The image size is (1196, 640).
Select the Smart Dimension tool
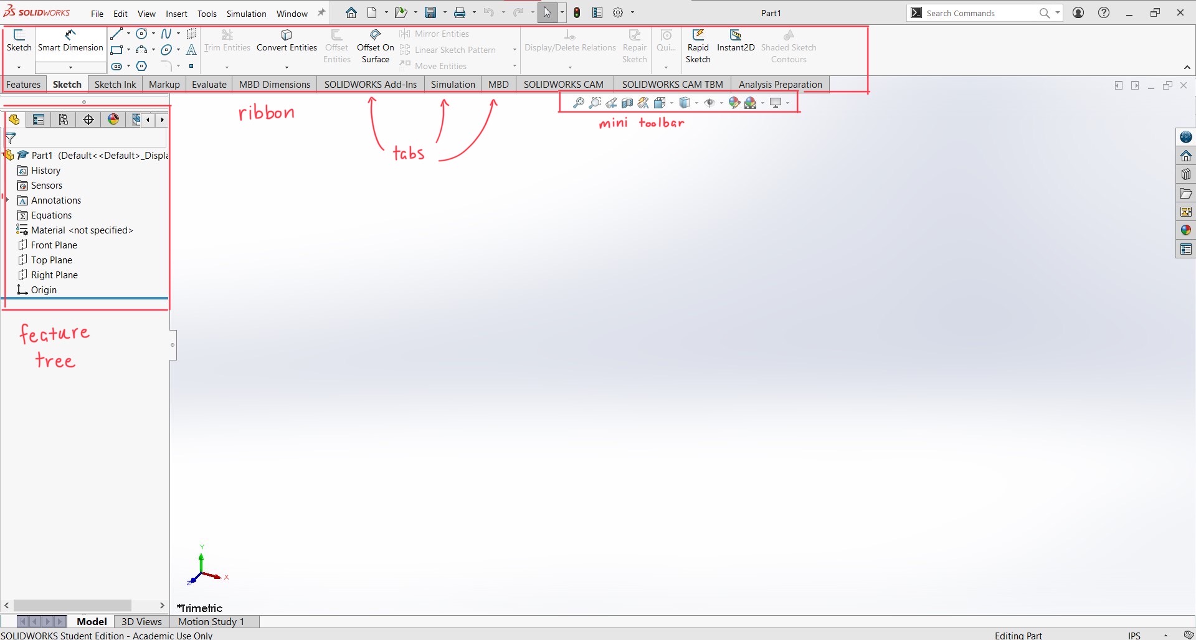pyautogui.click(x=70, y=40)
